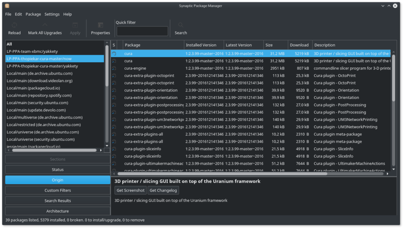Click 'commandline slicer program' description cell

(352, 69)
